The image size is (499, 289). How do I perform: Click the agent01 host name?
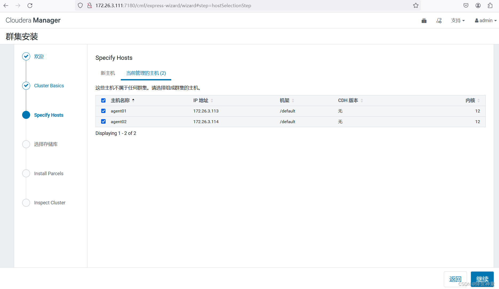[118, 111]
